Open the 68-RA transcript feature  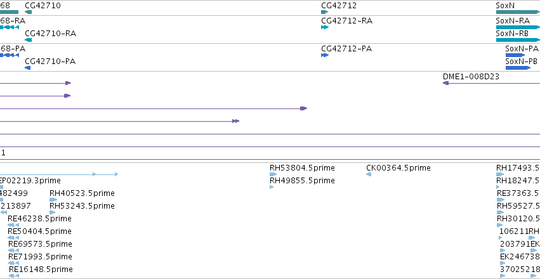10,27
